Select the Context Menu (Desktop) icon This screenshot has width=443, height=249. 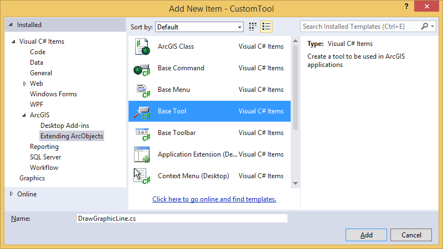142,176
